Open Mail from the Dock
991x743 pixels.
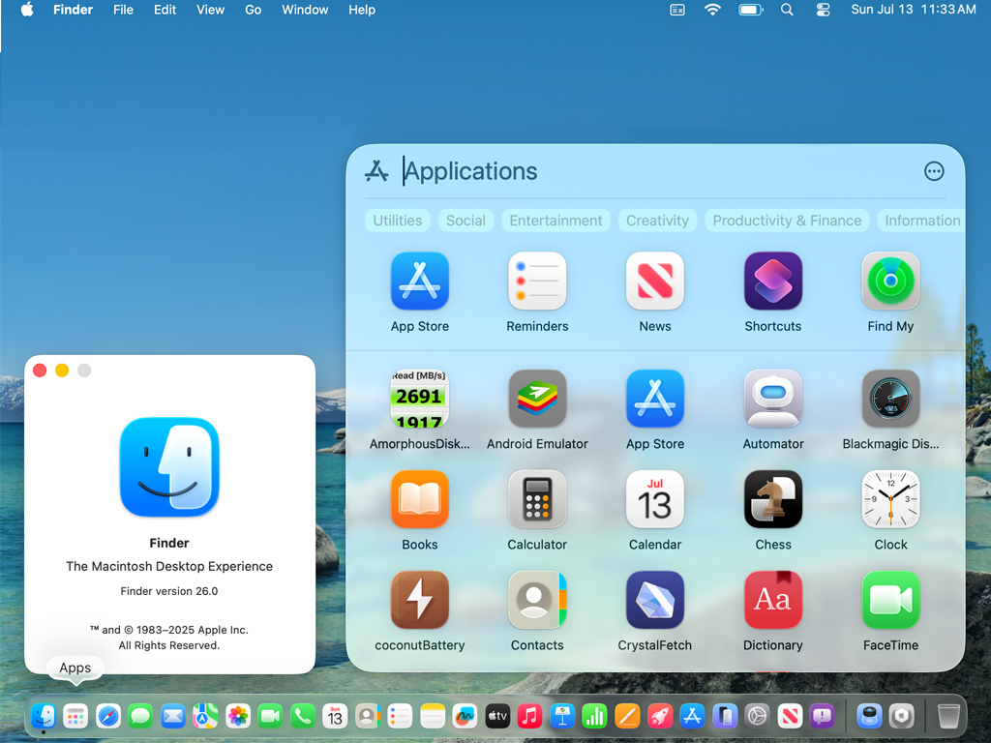(172, 716)
